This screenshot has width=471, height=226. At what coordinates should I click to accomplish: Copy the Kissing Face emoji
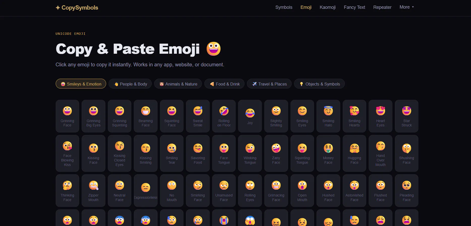tap(93, 153)
